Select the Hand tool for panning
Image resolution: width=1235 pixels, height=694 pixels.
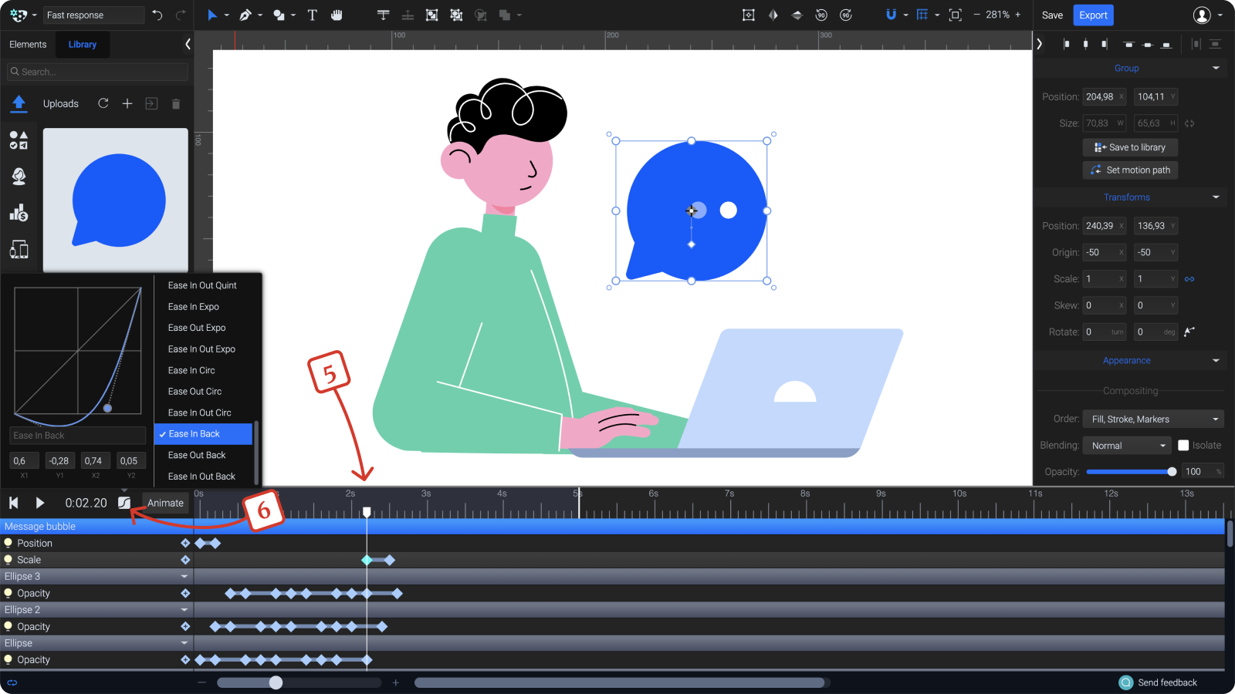pyautogui.click(x=337, y=15)
